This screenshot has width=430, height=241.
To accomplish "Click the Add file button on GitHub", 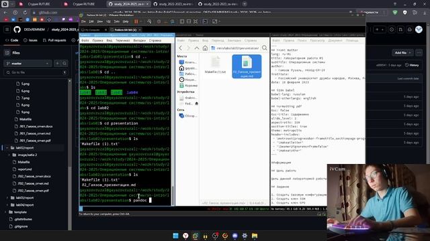I will [x=402, y=53].
